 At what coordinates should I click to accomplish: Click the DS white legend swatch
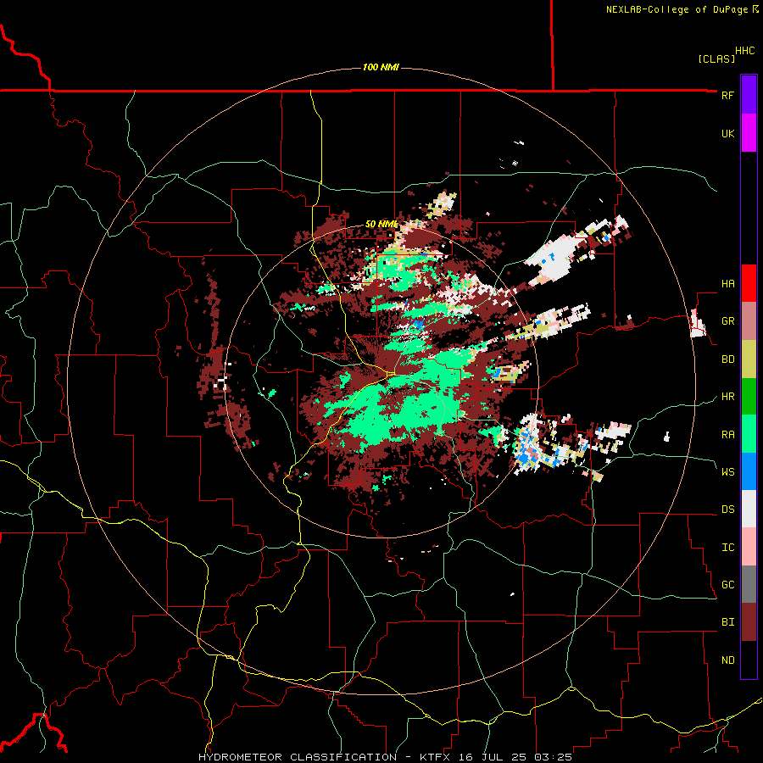749,509
